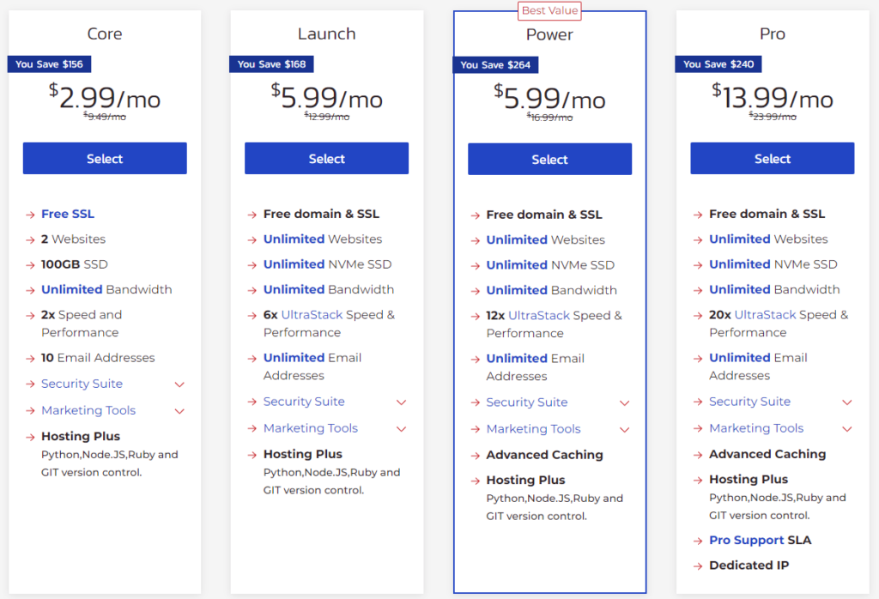Expand Security Suite chevron in Launch plan
The width and height of the screenshot is (879, 599).
(x=402, y=402)
